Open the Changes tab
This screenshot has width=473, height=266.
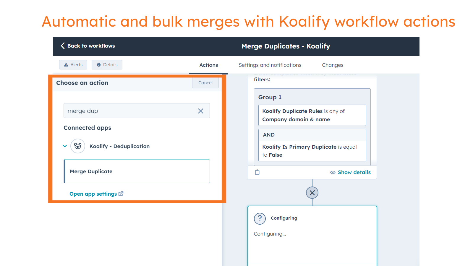pyautogui.click(x=333, y=65)
